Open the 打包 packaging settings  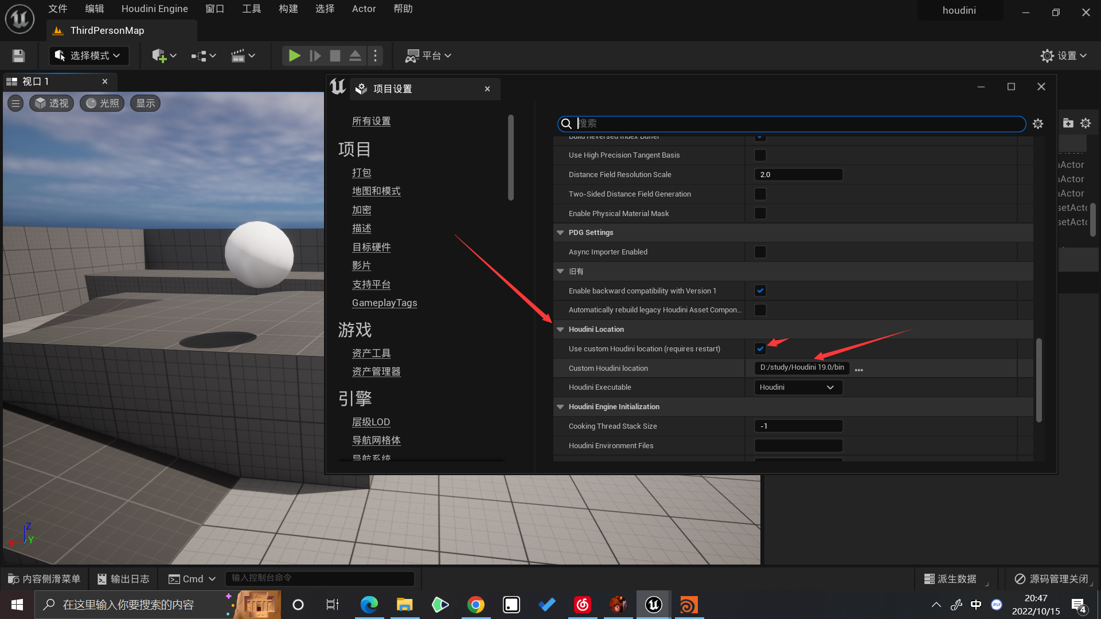(x=361, y=173)
